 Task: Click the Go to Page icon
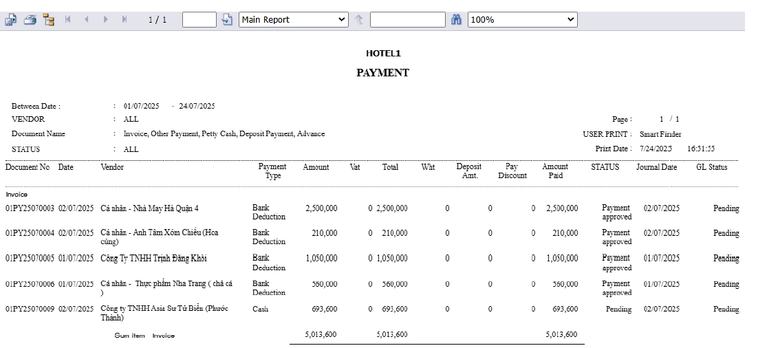228,20
